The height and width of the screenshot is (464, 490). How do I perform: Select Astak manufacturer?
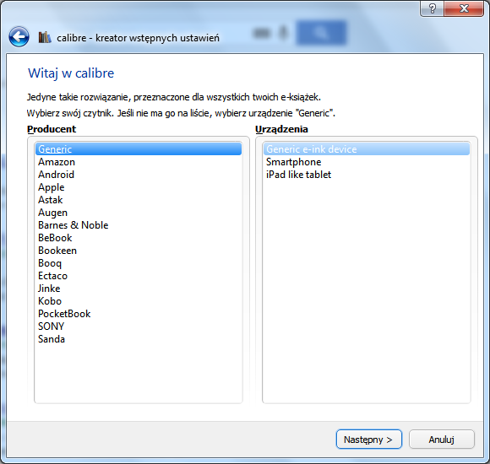[x=139, y=200]
